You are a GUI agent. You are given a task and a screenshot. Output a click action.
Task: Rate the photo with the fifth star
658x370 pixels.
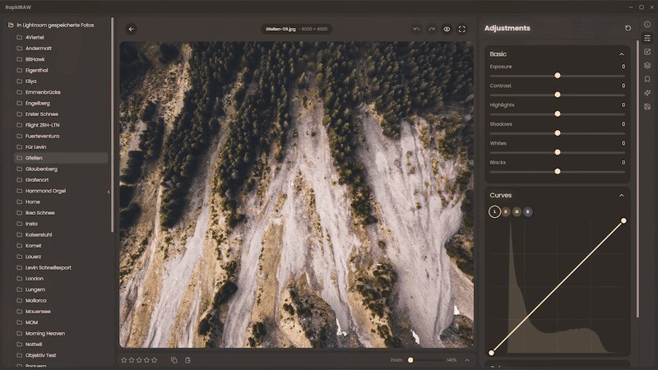154,360
